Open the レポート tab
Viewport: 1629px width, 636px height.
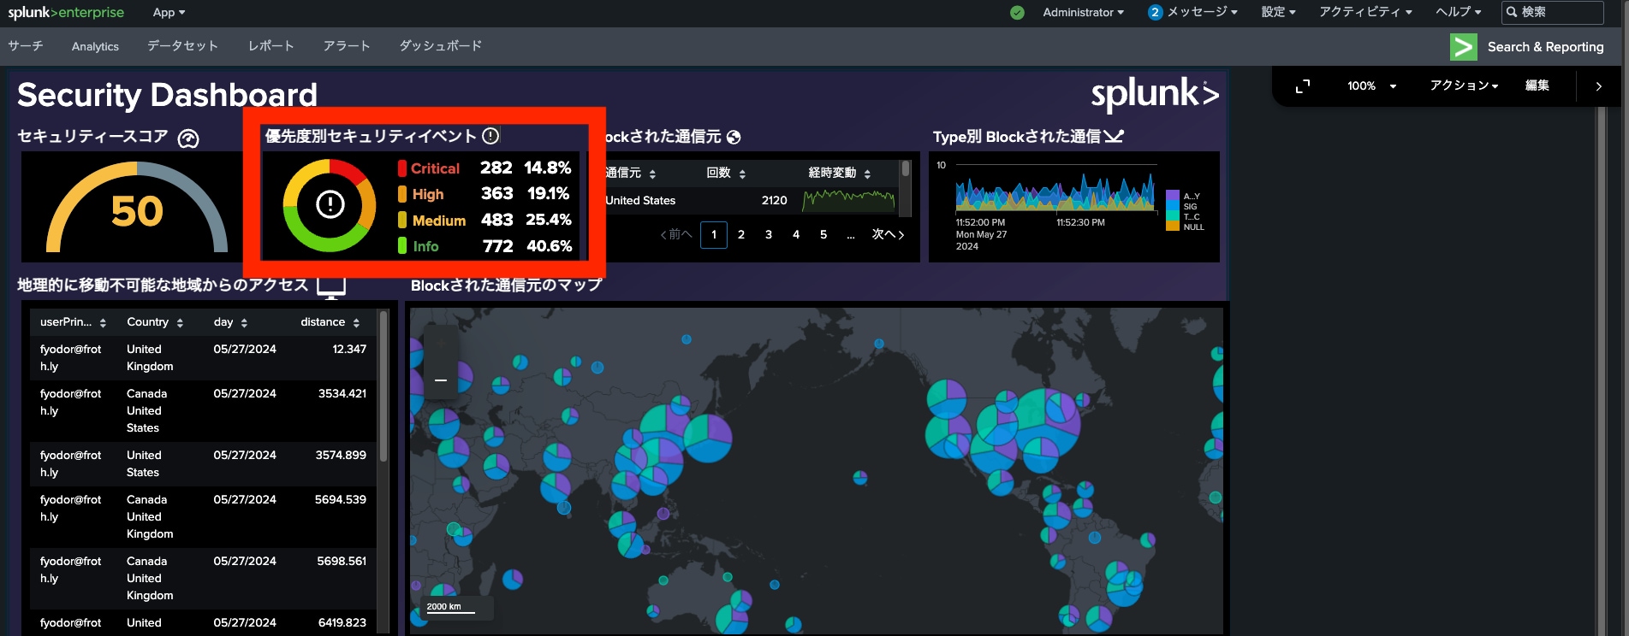[x=271, y=46]
